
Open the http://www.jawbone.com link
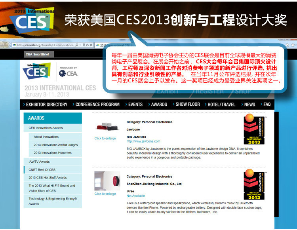143,141
